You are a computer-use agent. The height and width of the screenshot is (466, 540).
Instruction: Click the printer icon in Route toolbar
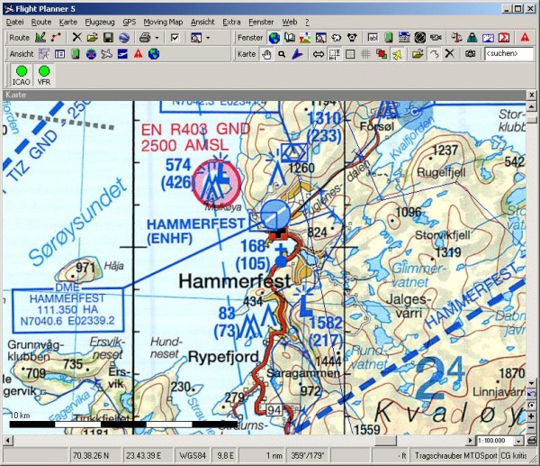click(x=145, y=37)
